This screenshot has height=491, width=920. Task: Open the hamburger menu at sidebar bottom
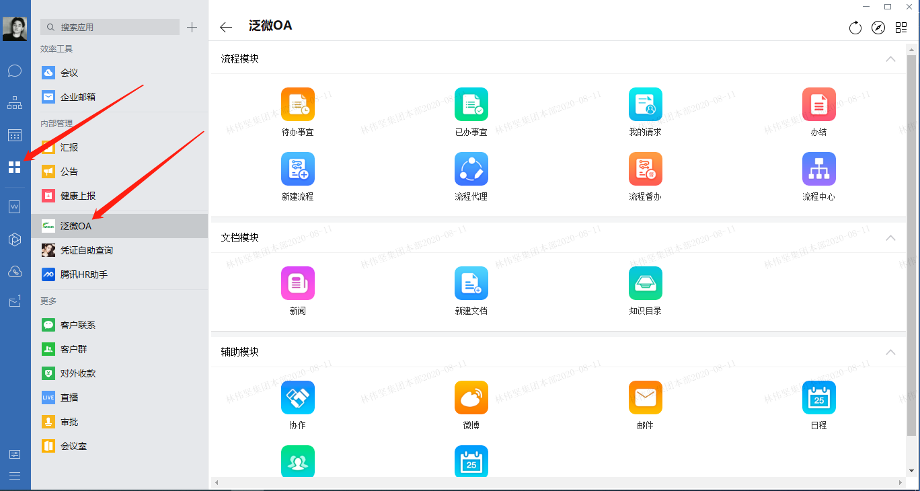(x=15, y=476)
